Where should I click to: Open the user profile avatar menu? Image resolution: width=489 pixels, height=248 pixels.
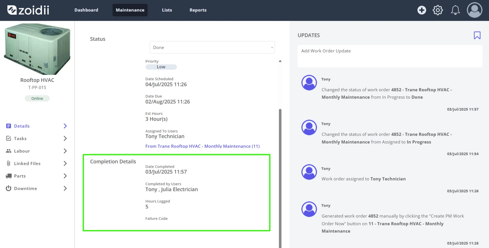point(475,10)
